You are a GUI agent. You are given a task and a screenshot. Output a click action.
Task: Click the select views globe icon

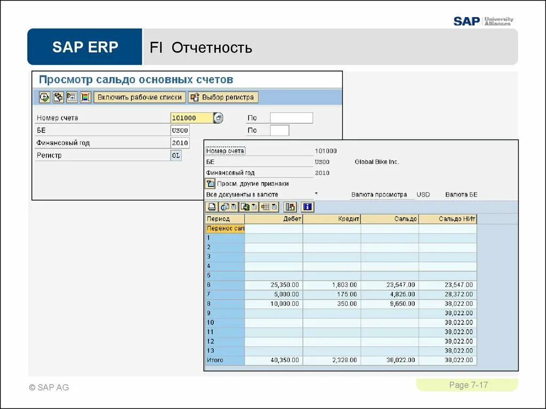225,207
